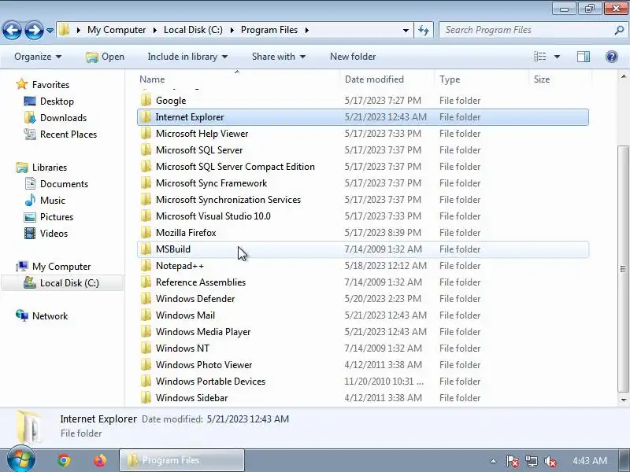
Task: Select Local Disk (C:) in the address breadcrumb
Action: pos(193,30)
